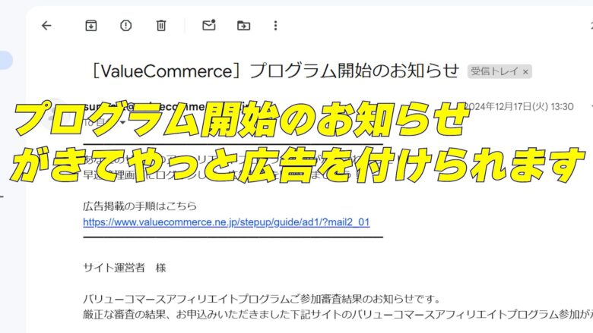Go back to the inbox list

tap(46, 26)
